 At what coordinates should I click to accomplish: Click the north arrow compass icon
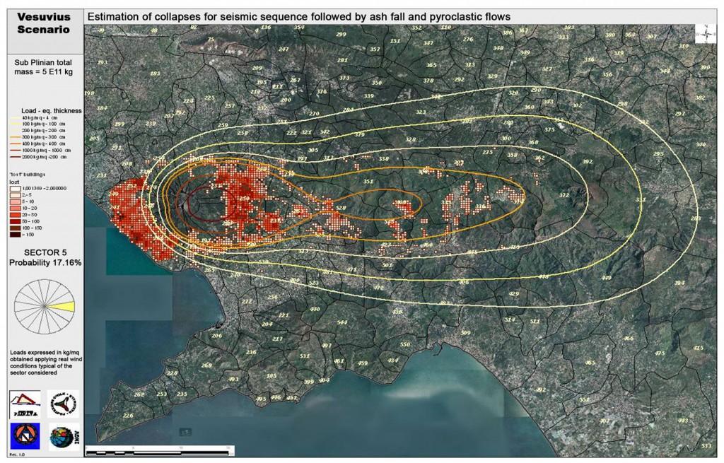pos(706,34)
